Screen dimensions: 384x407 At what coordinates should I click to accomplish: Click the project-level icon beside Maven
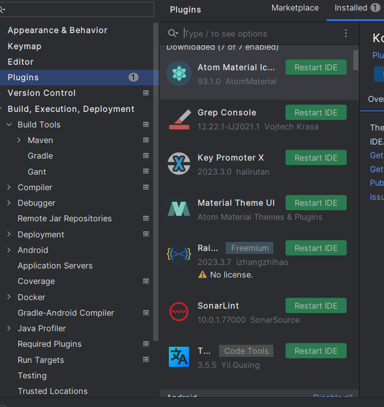point(146,140)
